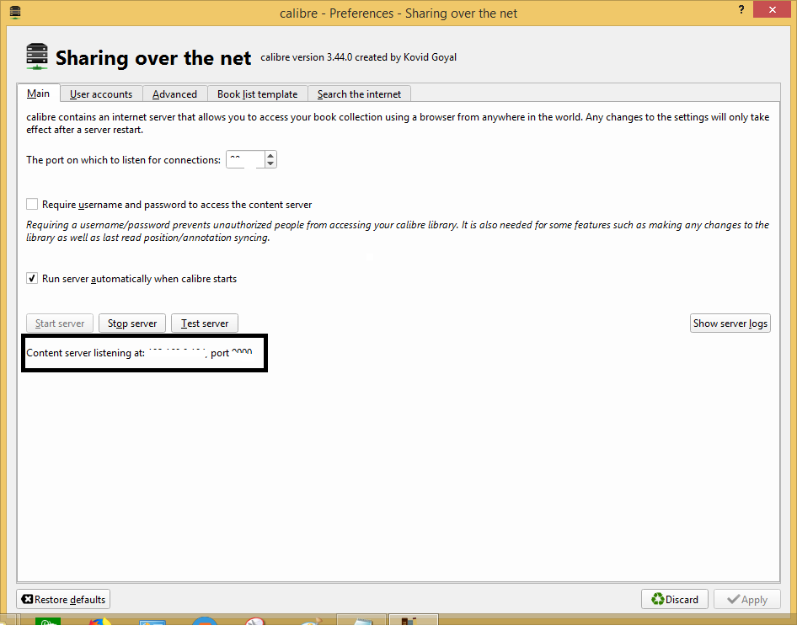Screen dimensions: 797x631
Task: Click the port number input field
Action: point(245,160)
